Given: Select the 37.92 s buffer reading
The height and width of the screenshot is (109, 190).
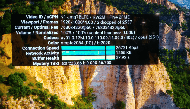Looking at the screenshot, I should click(123, 57).
